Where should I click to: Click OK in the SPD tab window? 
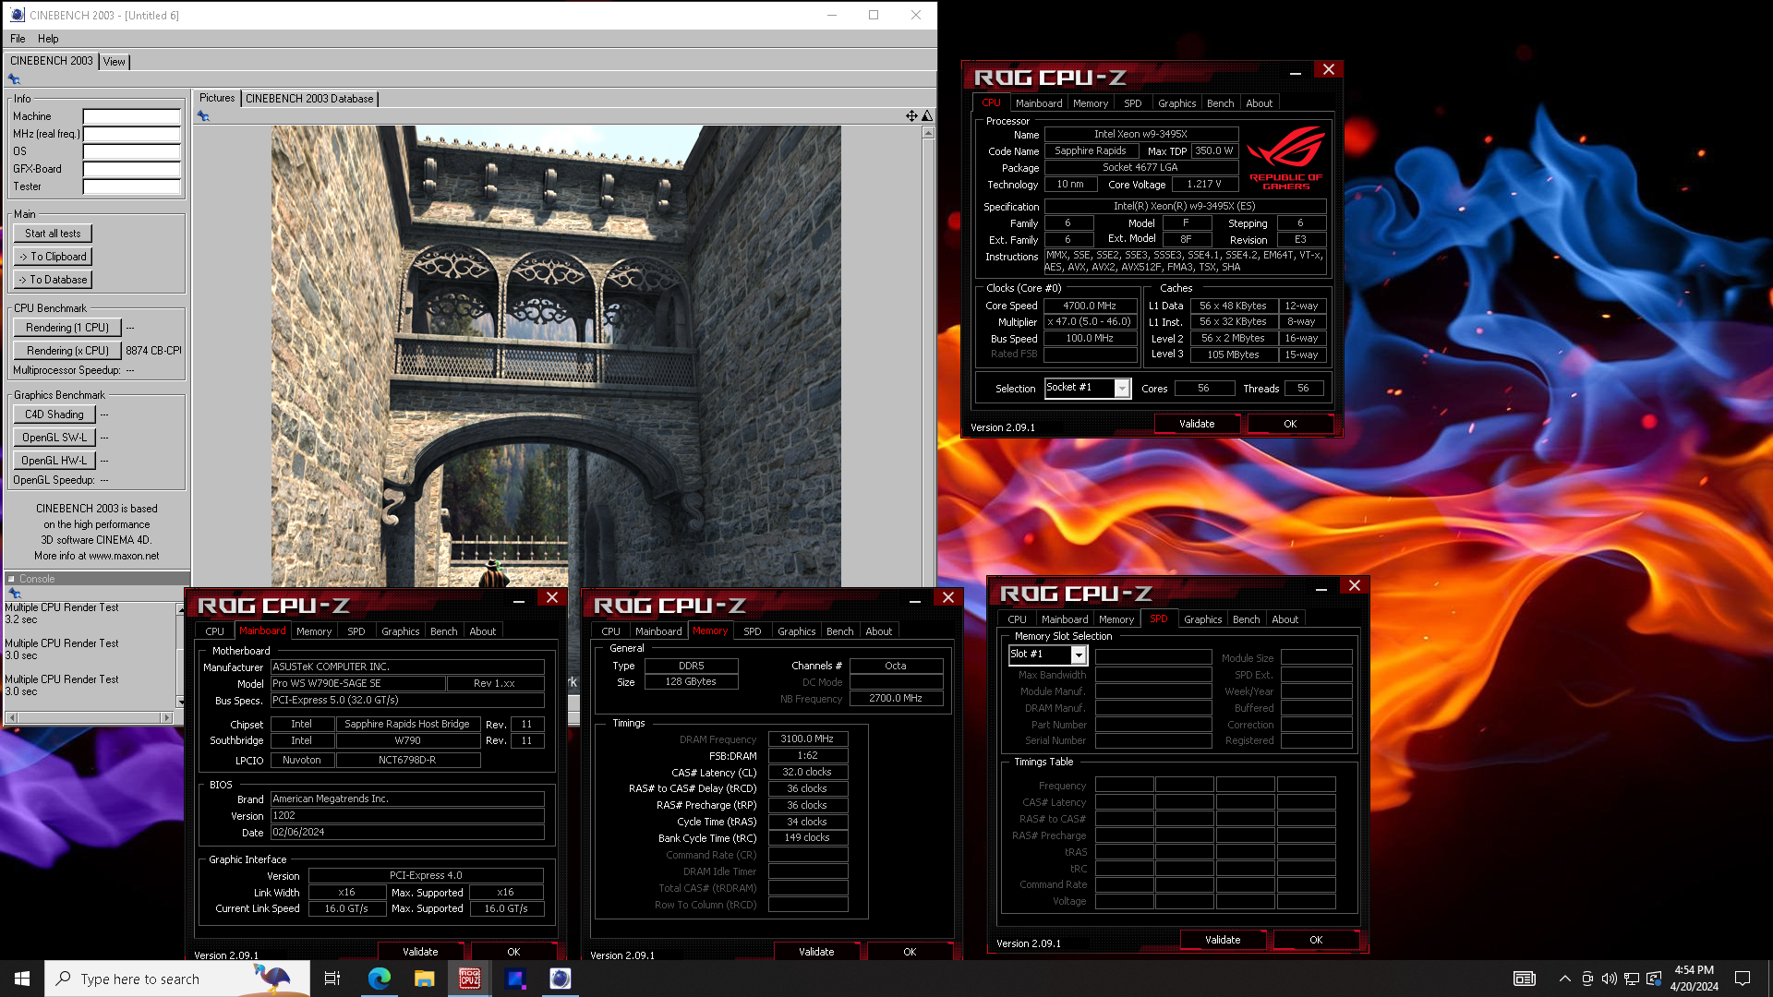tap(1316, 940)
